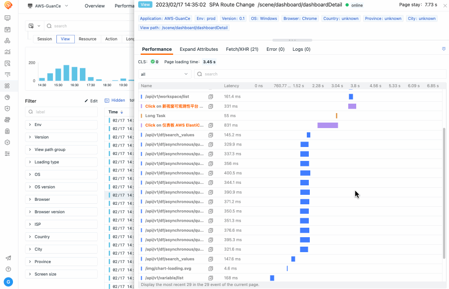449x289 pixels.
Task: Open the 'all' type filter dropdown
Action: click(164, 74)
